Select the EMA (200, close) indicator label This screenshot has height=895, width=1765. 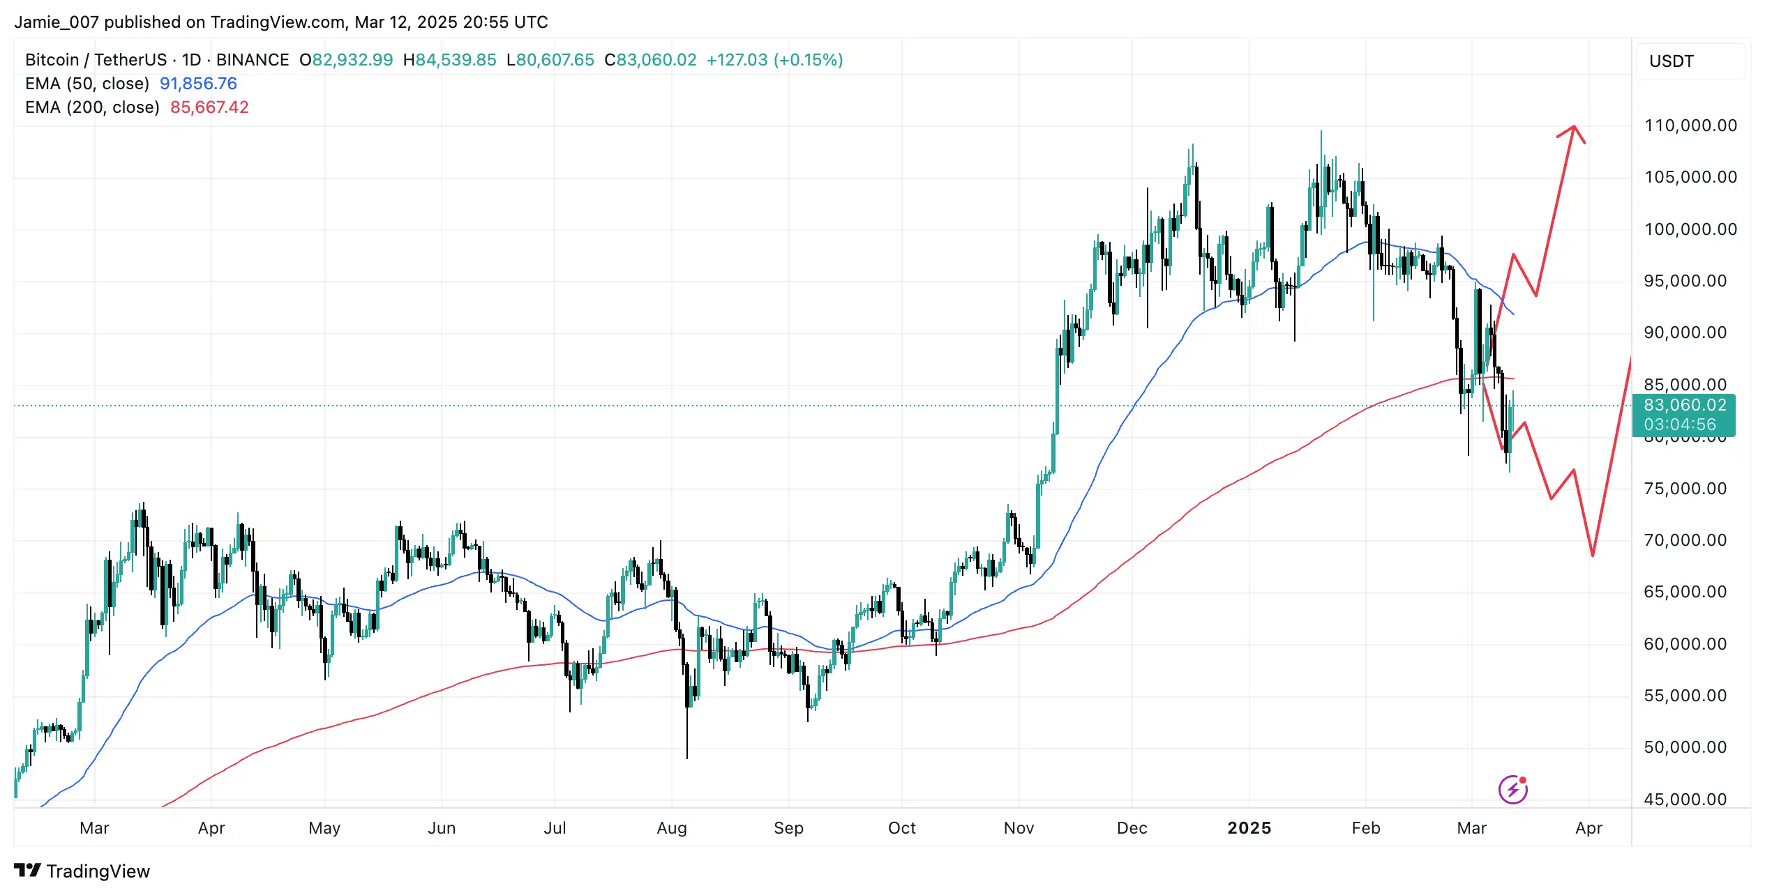click(92, 107)
